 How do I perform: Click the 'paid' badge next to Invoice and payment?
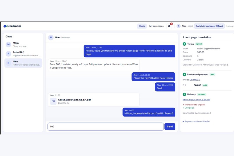212,74
